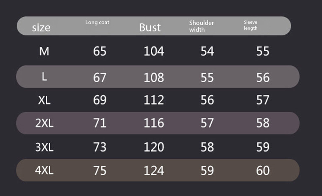This screenshot has height=196, width=322.
Task: Click the 'Shoulder width' header label
Action: click(201, 26)
